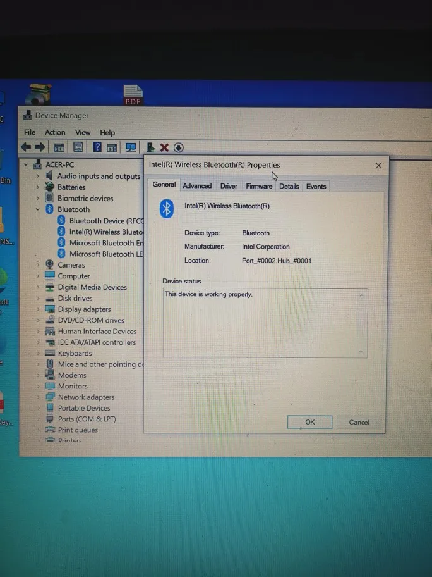Click the large Bluetooth logo in Properties dialog

tap(166, 208)
